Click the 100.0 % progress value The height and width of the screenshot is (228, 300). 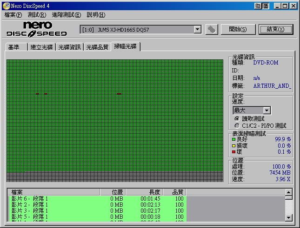coord(281,167)
